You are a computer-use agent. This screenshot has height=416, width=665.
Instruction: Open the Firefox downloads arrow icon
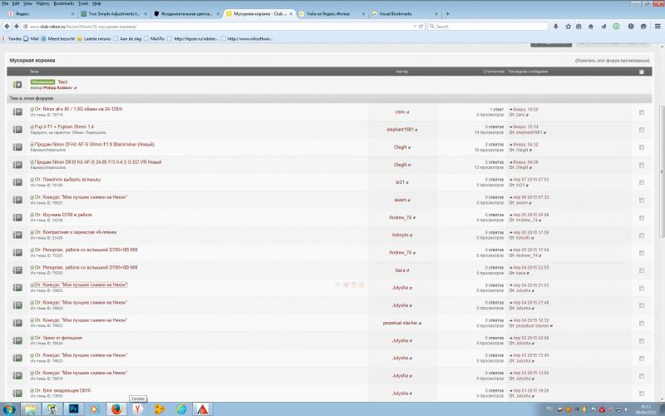coord(555,27)
